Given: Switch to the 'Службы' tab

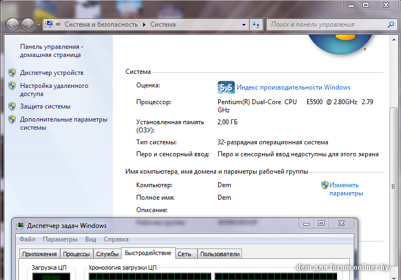Looking at the screenshot, I should [107, 254].
